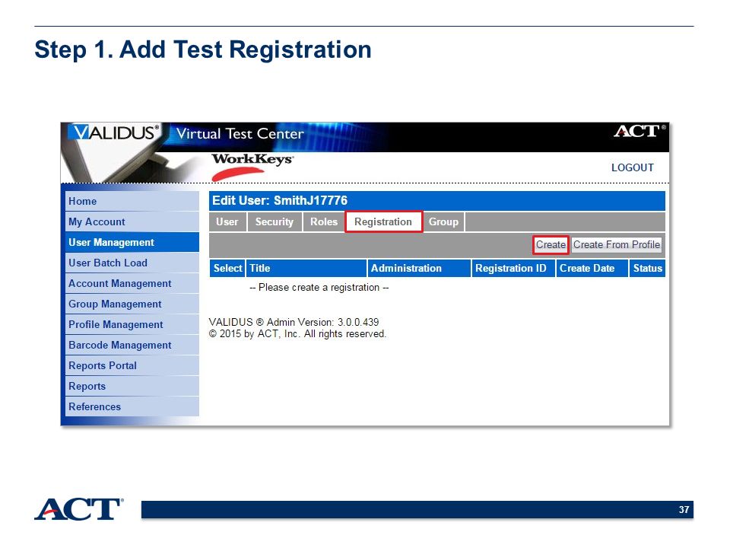
Task: Click the VALIDUS logo in header
Action: 115,132
